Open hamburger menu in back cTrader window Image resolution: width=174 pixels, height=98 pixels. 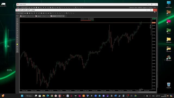pyautogui.click(x=18, y=8)
